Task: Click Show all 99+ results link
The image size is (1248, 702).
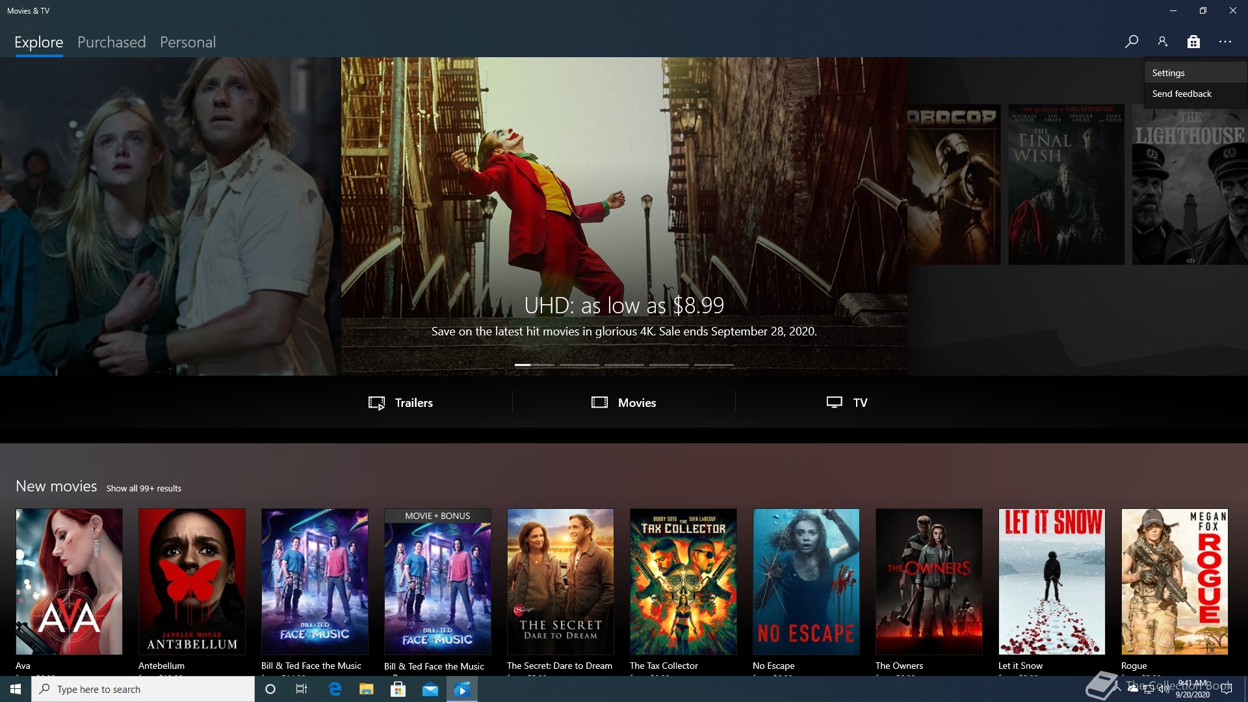Action: pyautogui.click(x=144, y=488)
